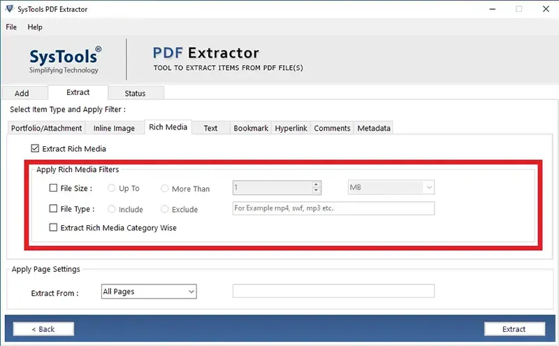Enable the File Type filter checkbox
The width and height of the screenshot is (559, 346).
(53, 208)
